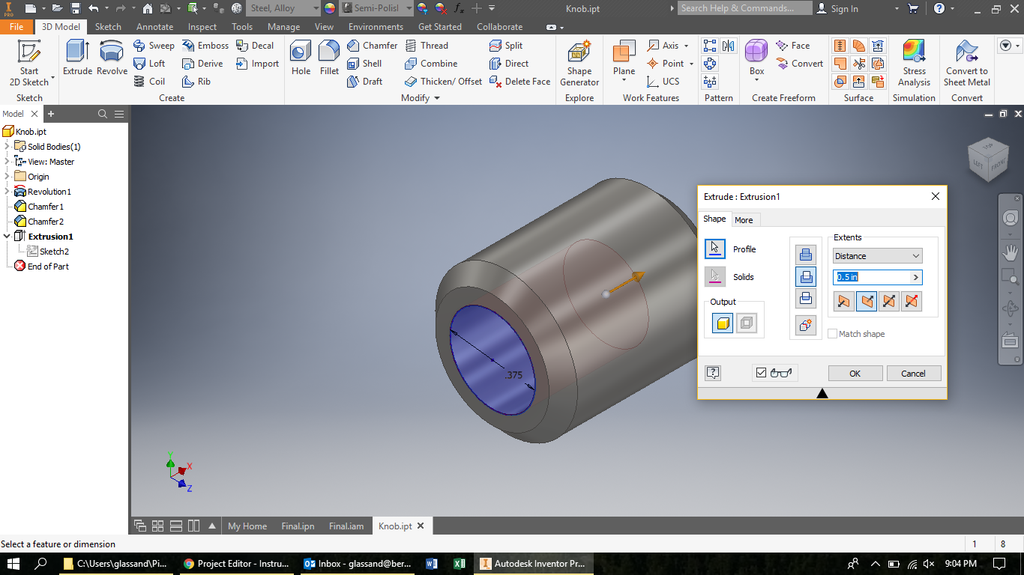Click the appearance color wheel icon

pyautogui.click(x=329, y=8)
